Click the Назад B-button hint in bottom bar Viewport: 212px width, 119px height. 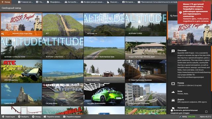coord(36,117)
